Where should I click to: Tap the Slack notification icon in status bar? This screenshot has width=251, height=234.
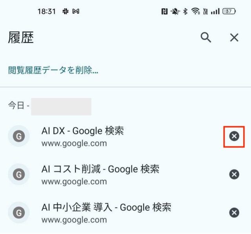pos(65,11)
